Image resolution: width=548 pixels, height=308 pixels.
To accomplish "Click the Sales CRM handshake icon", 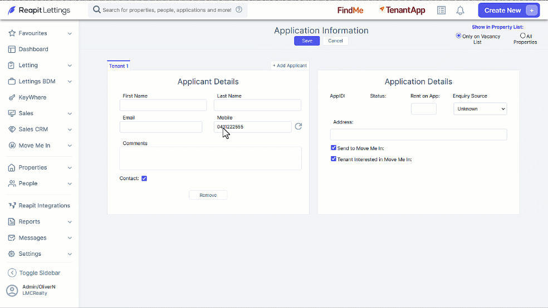I will pos(12,130).
